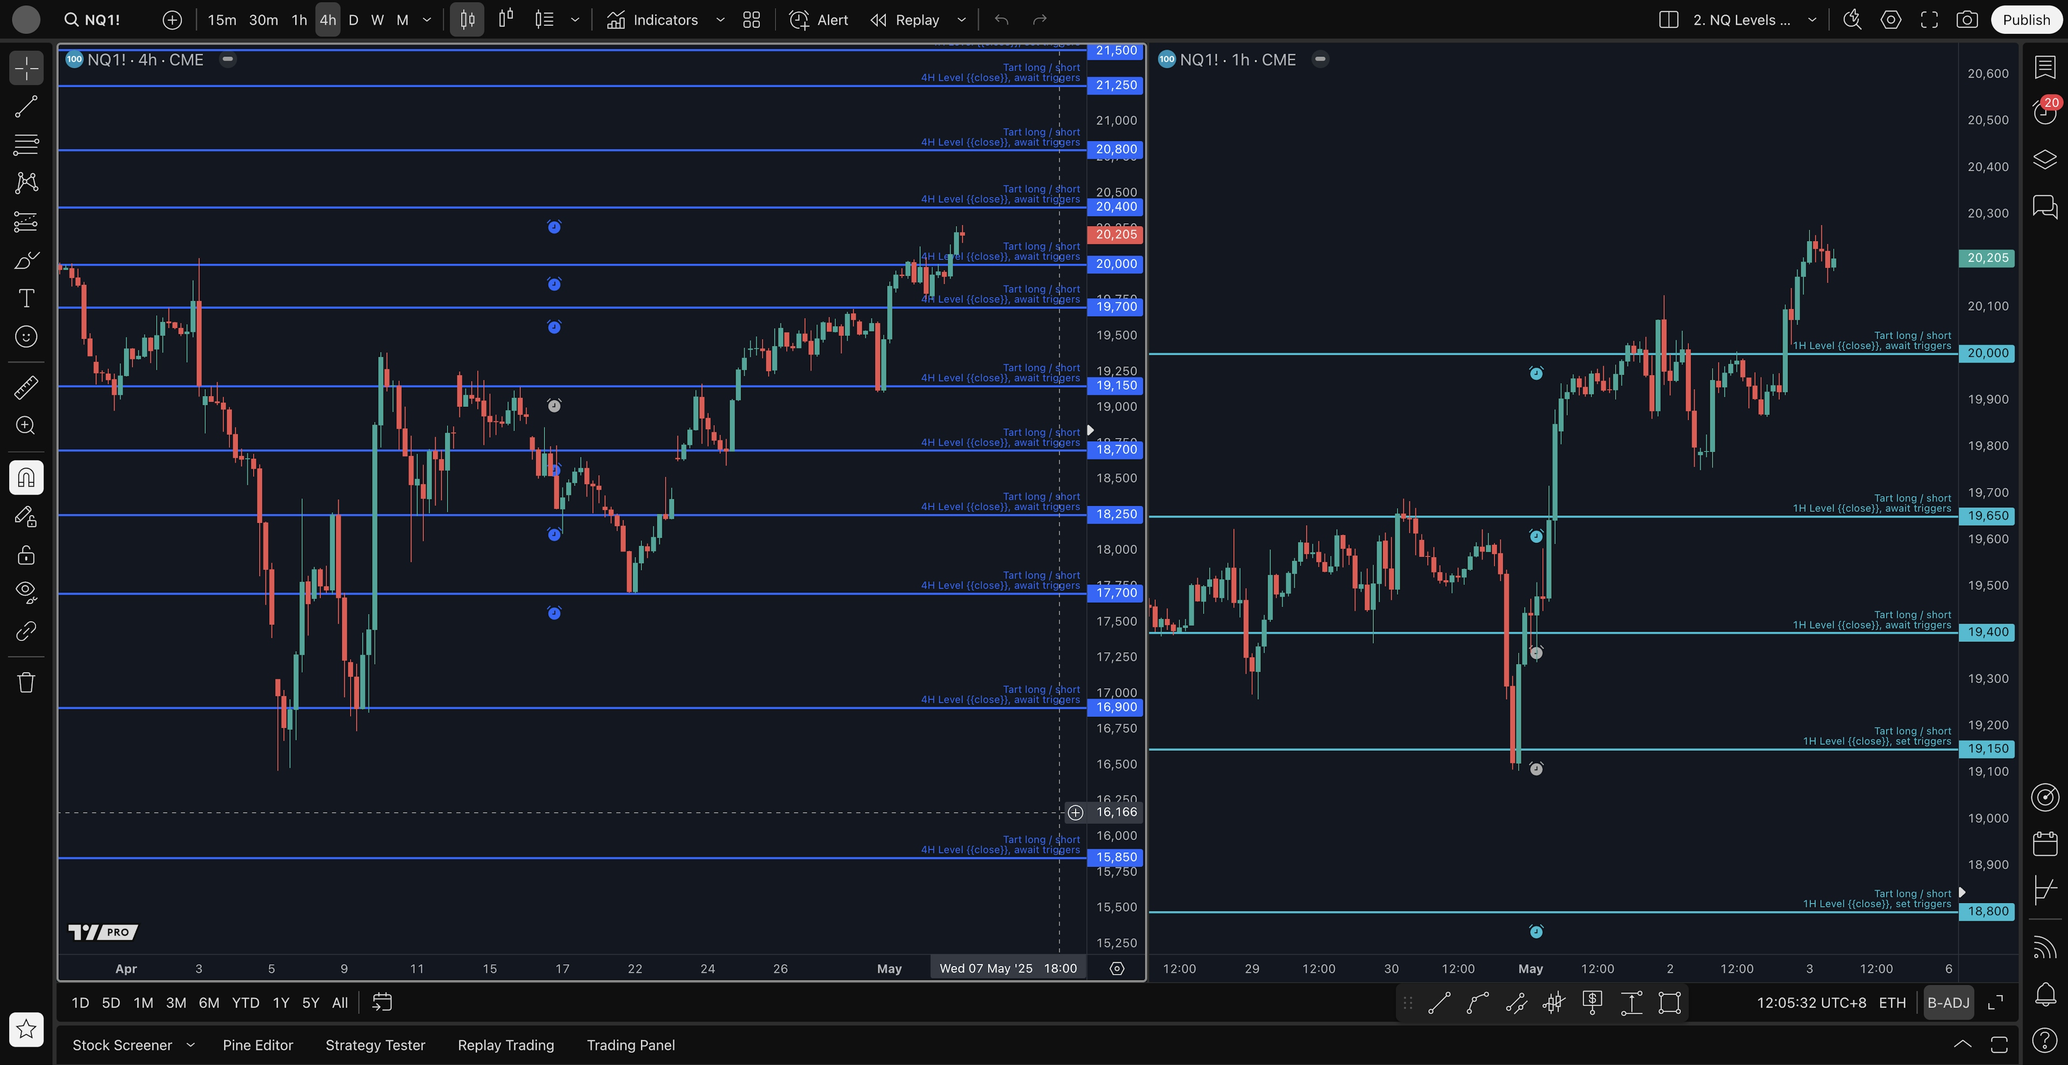Toggle B-ADJ contract adjustment
This screenshot has width=2068, height=1065.
1948,1003
